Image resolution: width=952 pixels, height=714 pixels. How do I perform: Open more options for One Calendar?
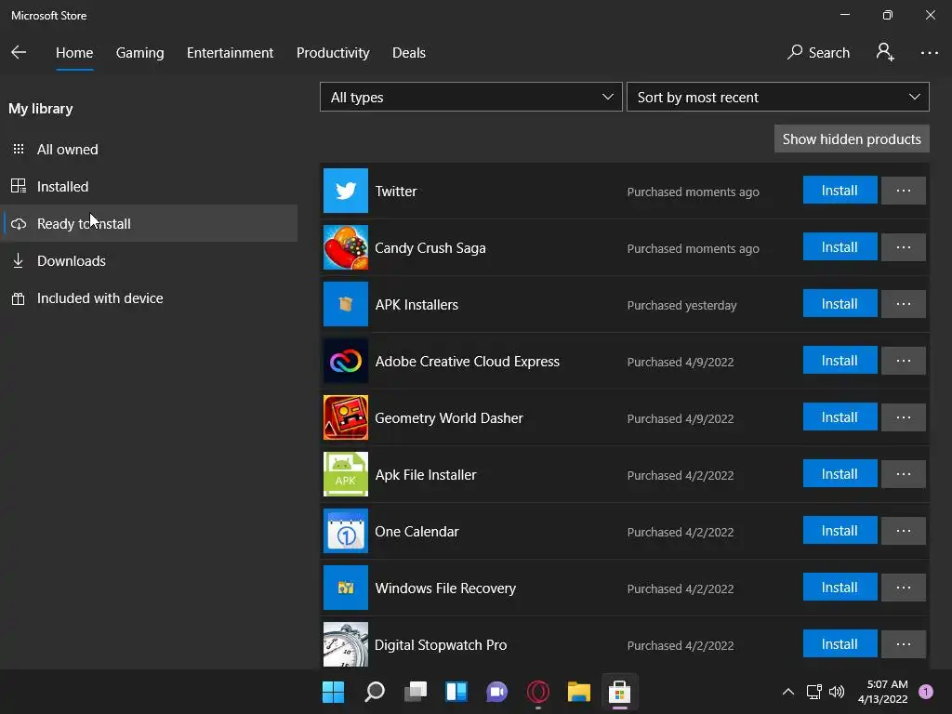point(904,531)
